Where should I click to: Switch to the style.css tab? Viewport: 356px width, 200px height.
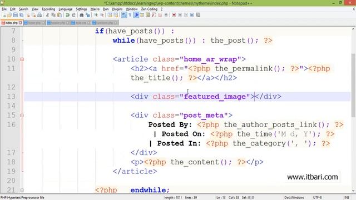pos(81,23)
